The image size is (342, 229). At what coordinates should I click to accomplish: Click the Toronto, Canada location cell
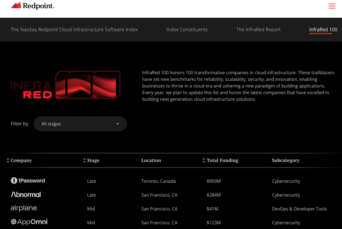pyautogui.click(x=158, y=181)
